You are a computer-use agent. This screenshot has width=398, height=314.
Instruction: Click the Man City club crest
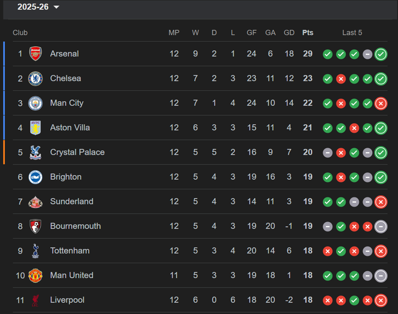coord(36,103)
